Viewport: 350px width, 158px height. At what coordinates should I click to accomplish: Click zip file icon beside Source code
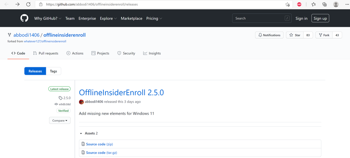tap(83, 144)
